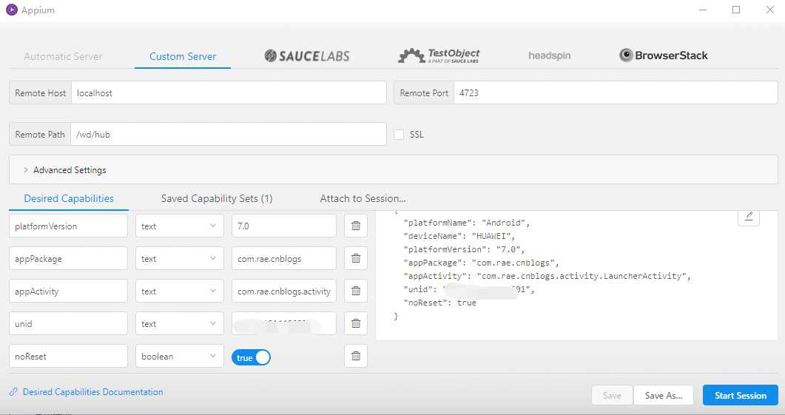Edit the appPackage name field

point(69,258)
